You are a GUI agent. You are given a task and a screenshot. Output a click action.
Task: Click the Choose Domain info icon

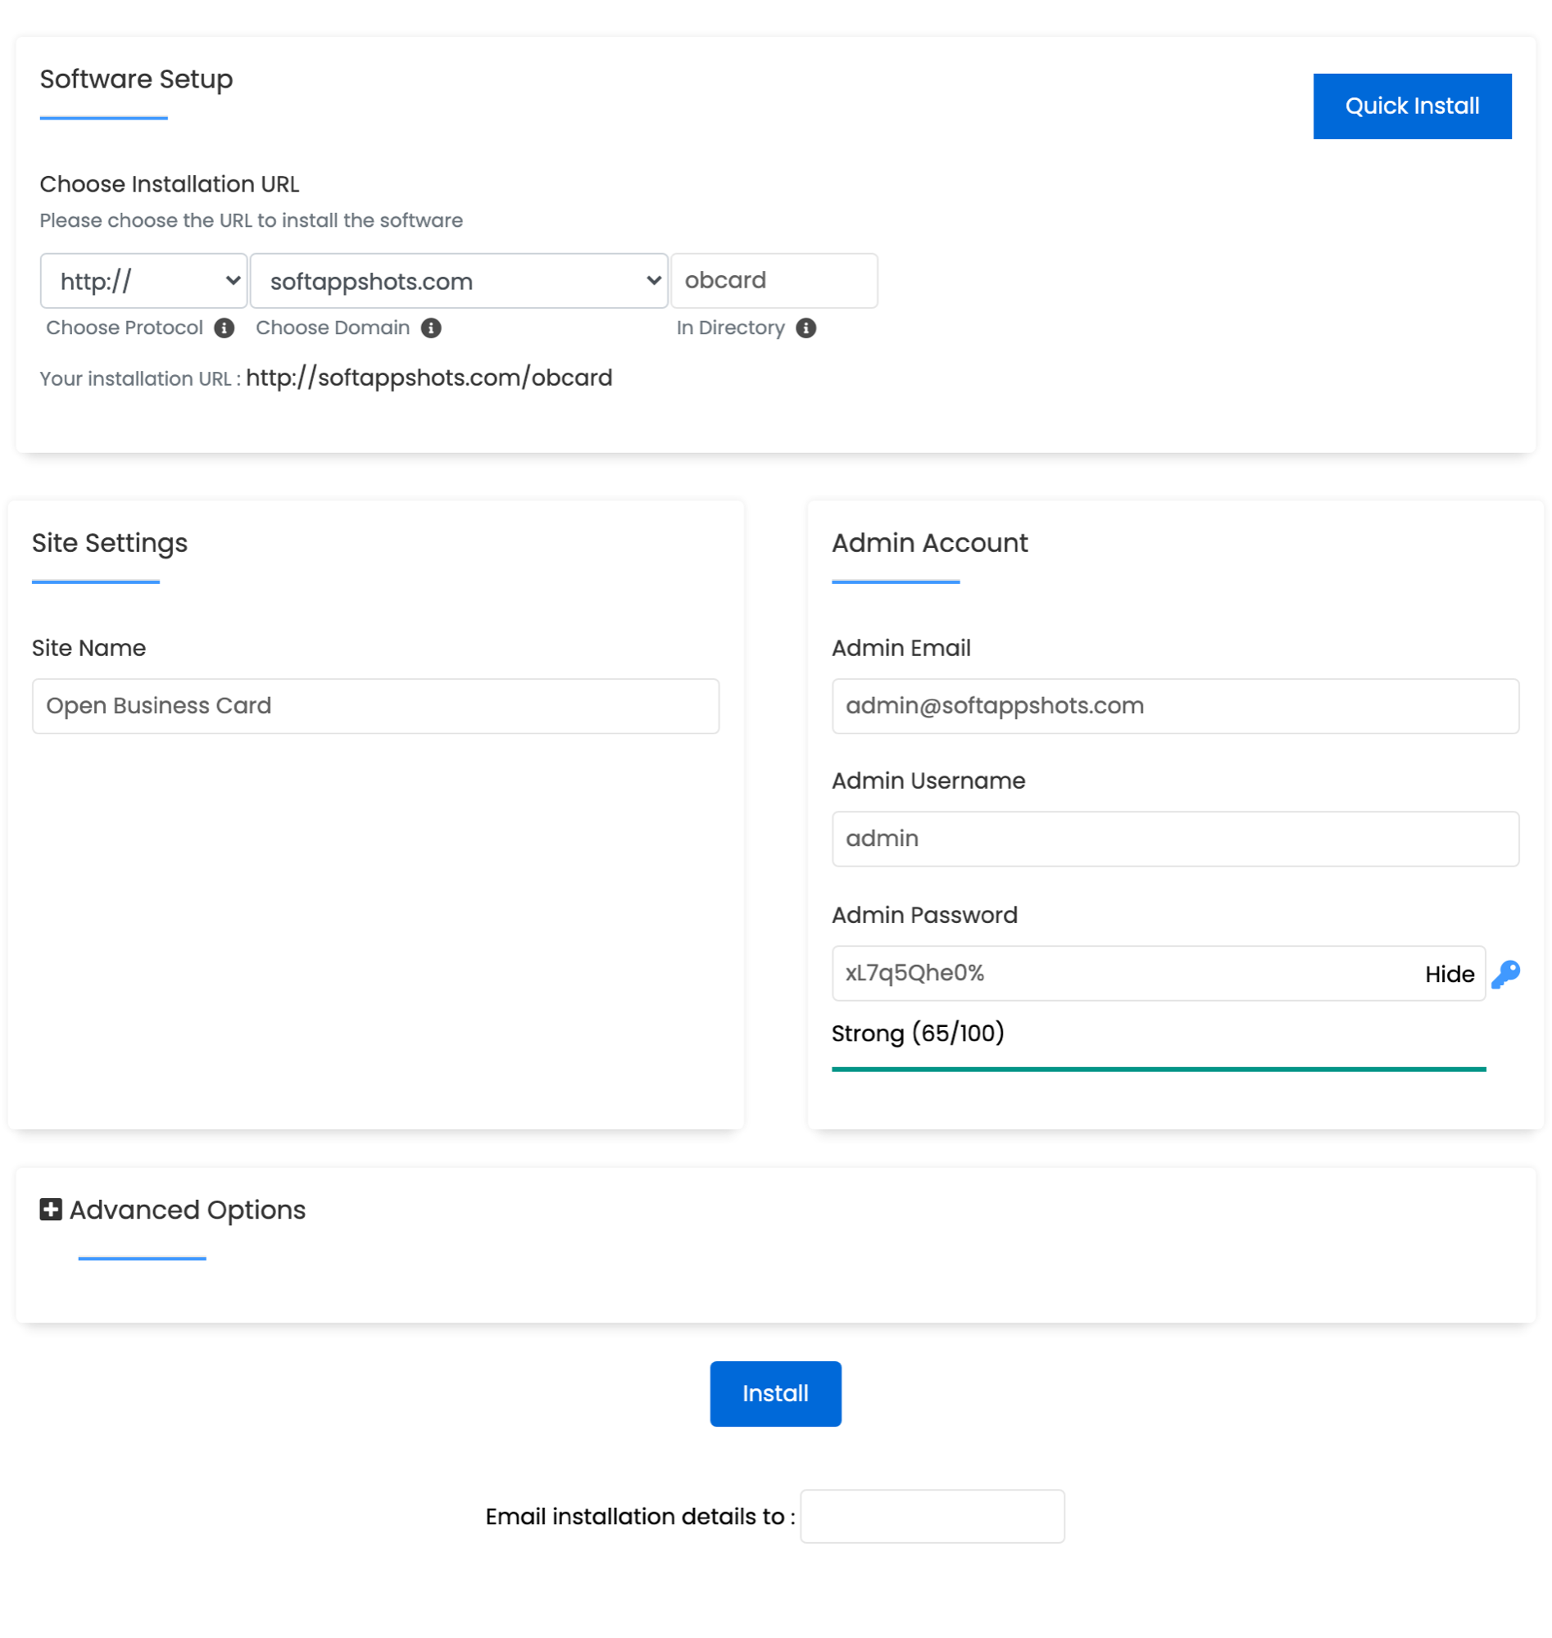433,328
